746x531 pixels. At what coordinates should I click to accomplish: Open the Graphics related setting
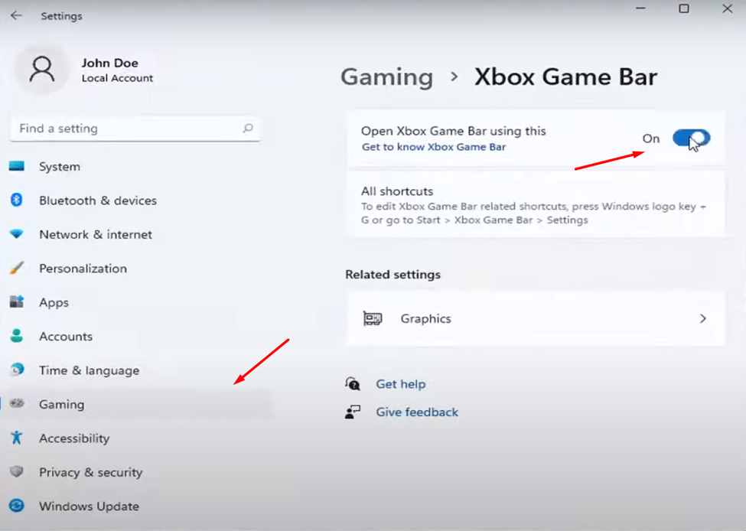[536, 318]
